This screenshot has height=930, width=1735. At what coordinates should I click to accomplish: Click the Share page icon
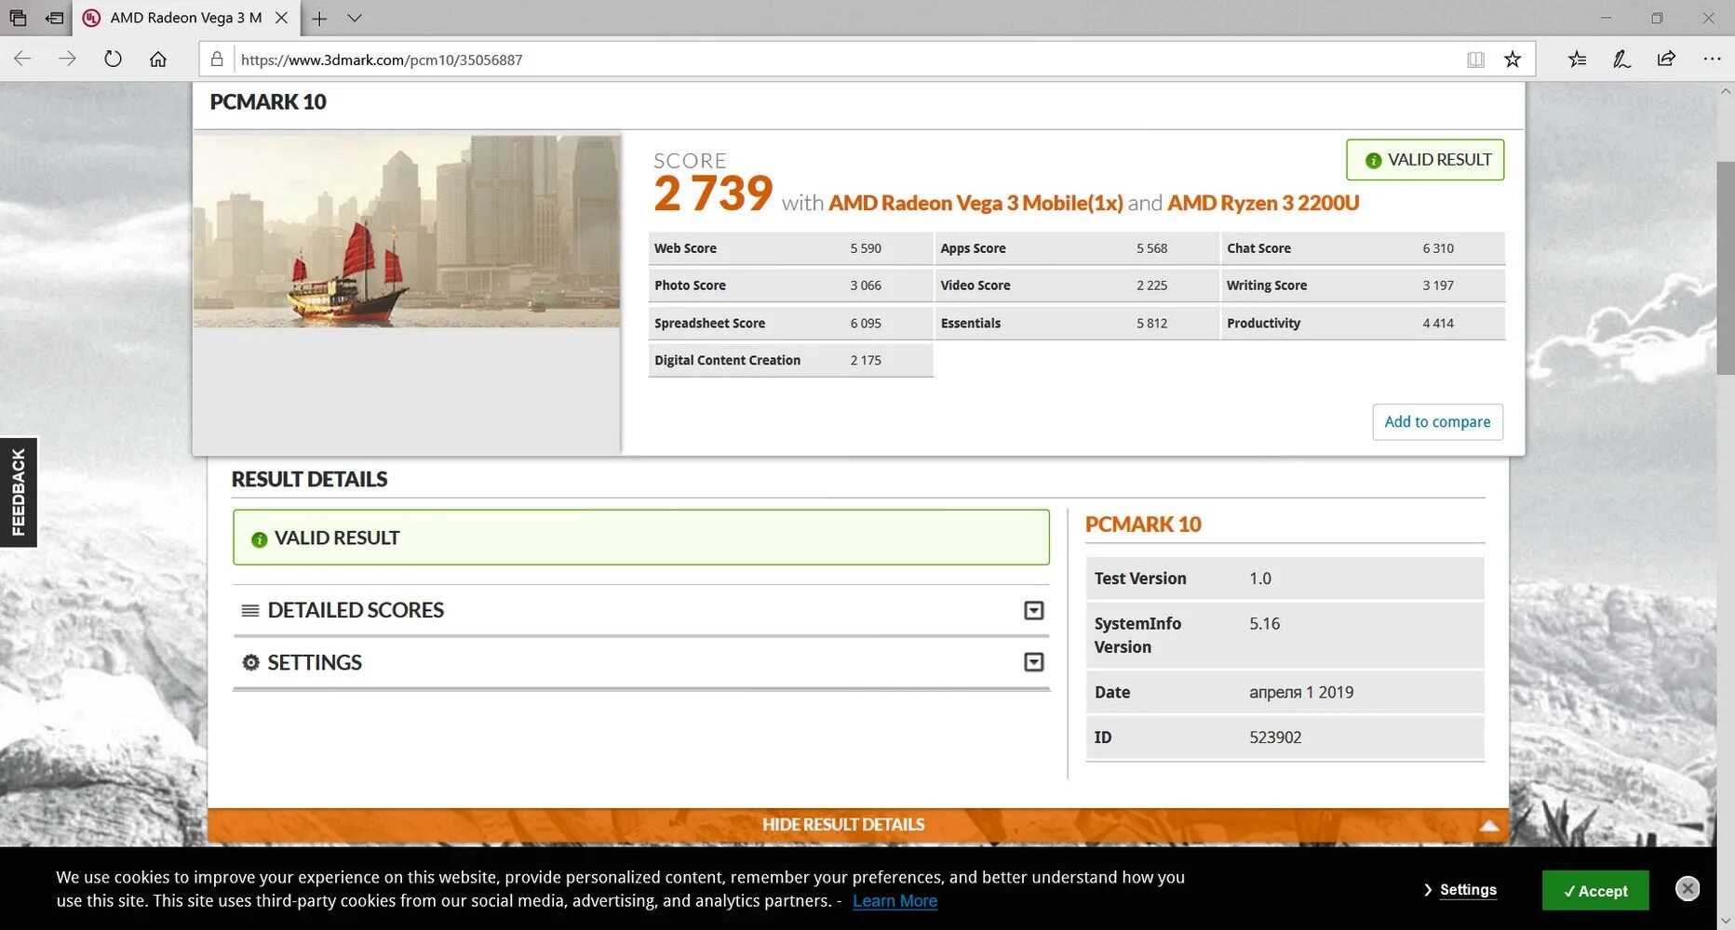tap(1666, 60)
